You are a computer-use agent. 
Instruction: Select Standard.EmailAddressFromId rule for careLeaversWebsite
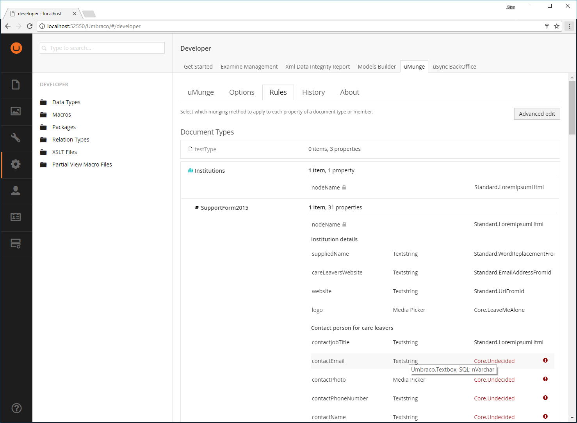513,273
